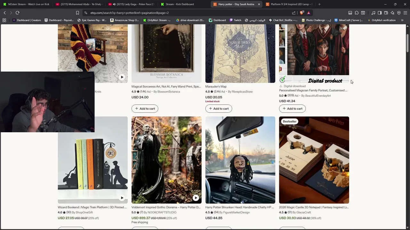Viewport: 410px width, 230px height.
Task: Open the Leo AI sparkle icon
Action: click(392, 13)
